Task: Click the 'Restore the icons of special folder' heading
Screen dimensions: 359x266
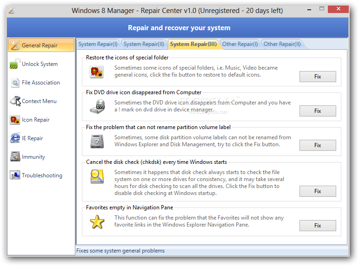Action: [127, 58]
